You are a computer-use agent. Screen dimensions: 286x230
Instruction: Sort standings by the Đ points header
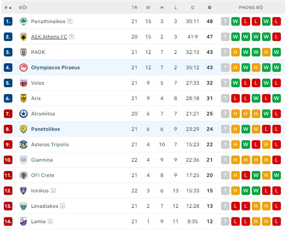pos(209,8)
